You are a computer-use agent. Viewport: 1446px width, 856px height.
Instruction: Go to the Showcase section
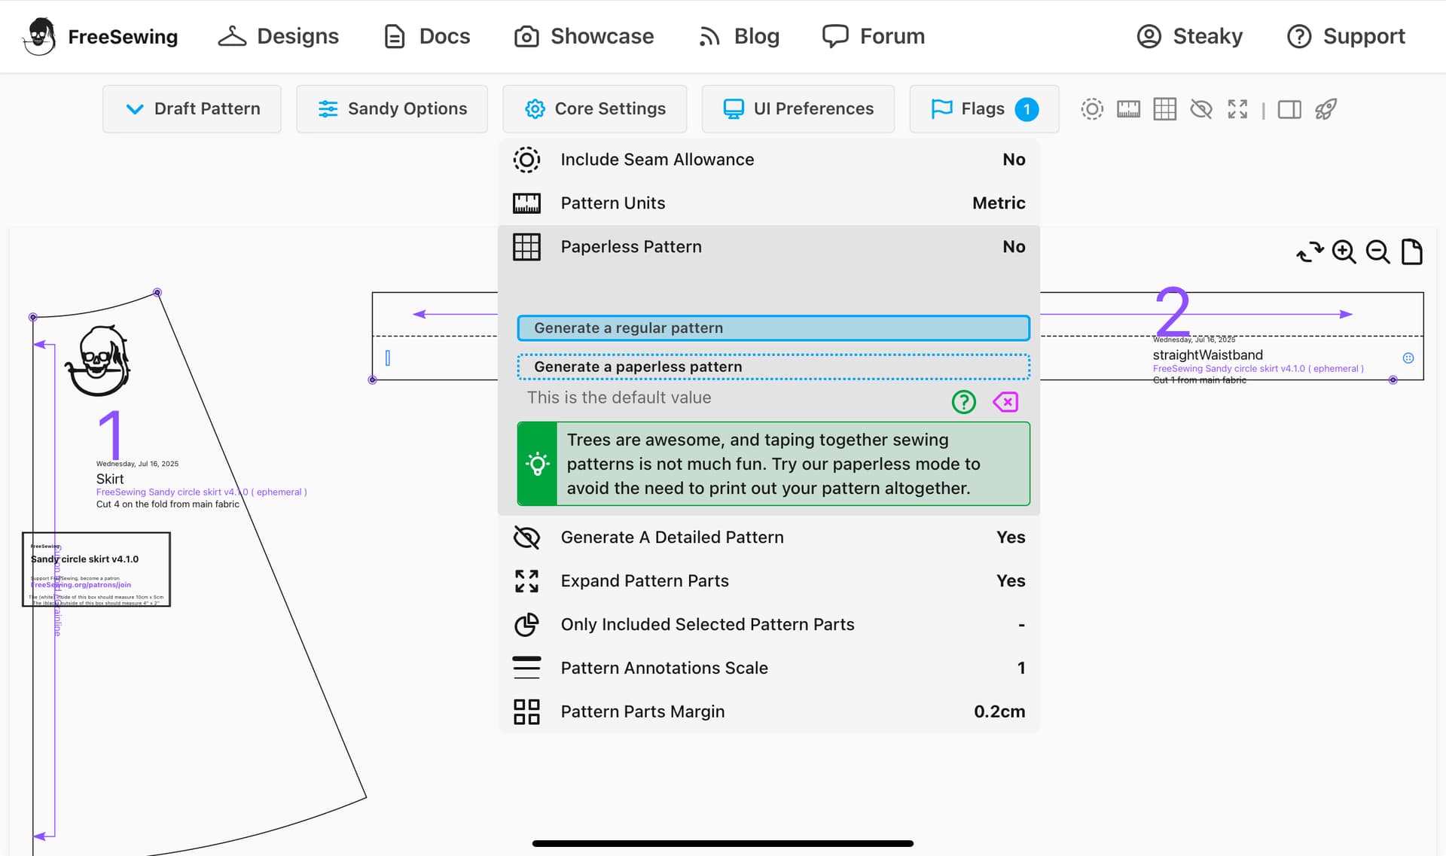(584, 36)
